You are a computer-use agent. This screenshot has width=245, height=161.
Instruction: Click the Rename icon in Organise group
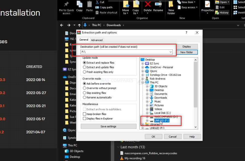(x=158, y=4)
